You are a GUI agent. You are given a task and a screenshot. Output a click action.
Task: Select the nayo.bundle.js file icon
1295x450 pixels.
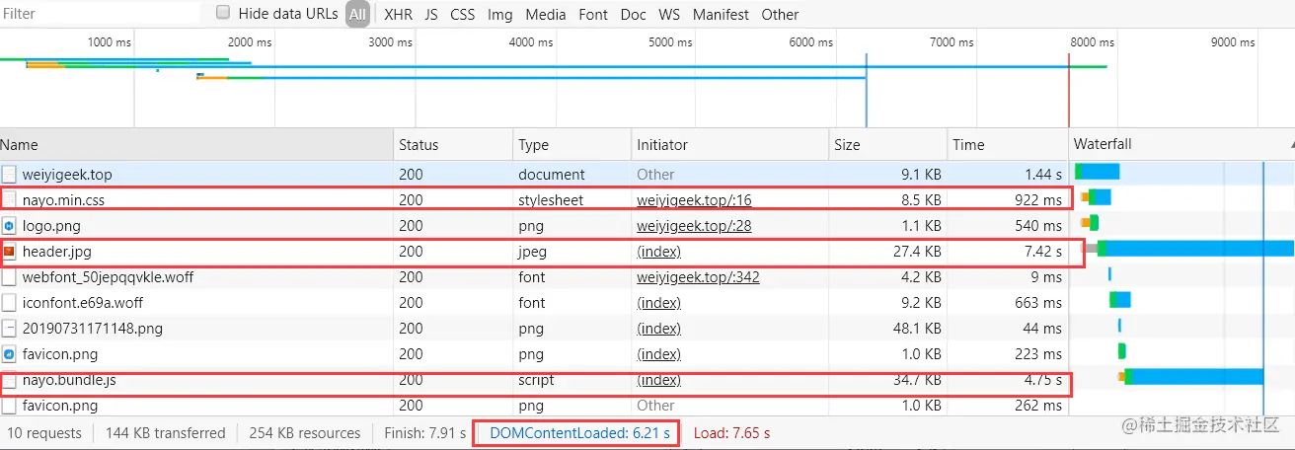click(9, 379)
